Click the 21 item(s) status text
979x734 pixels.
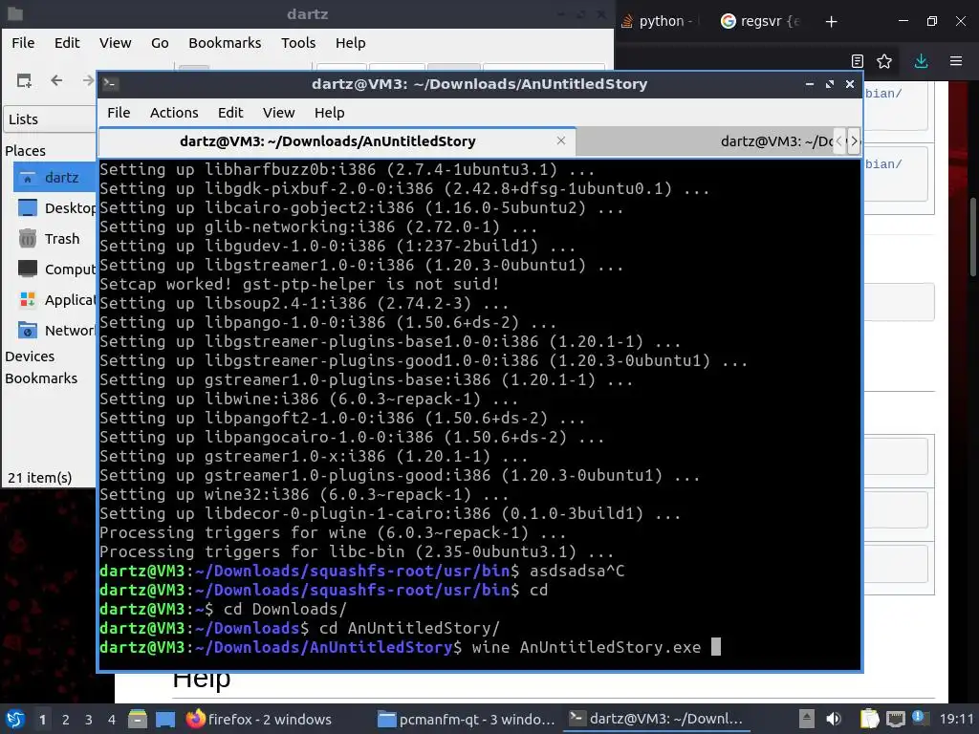39,478
